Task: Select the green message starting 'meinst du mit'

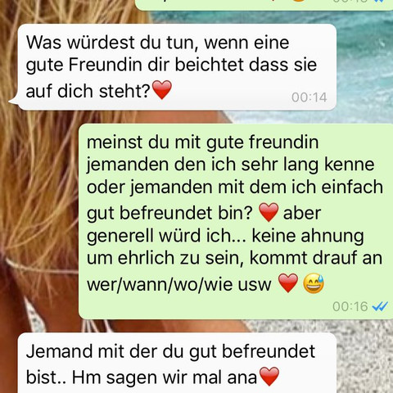Action: pyautogui.click(x=236, y=221)
